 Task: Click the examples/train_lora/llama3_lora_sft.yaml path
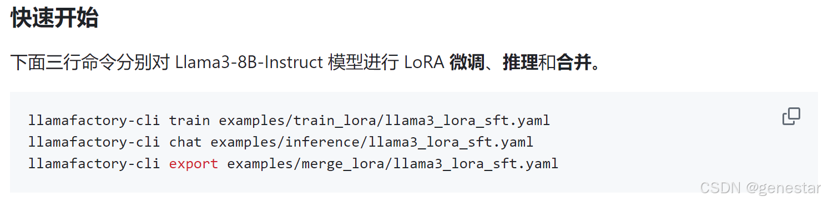(384, 120)
